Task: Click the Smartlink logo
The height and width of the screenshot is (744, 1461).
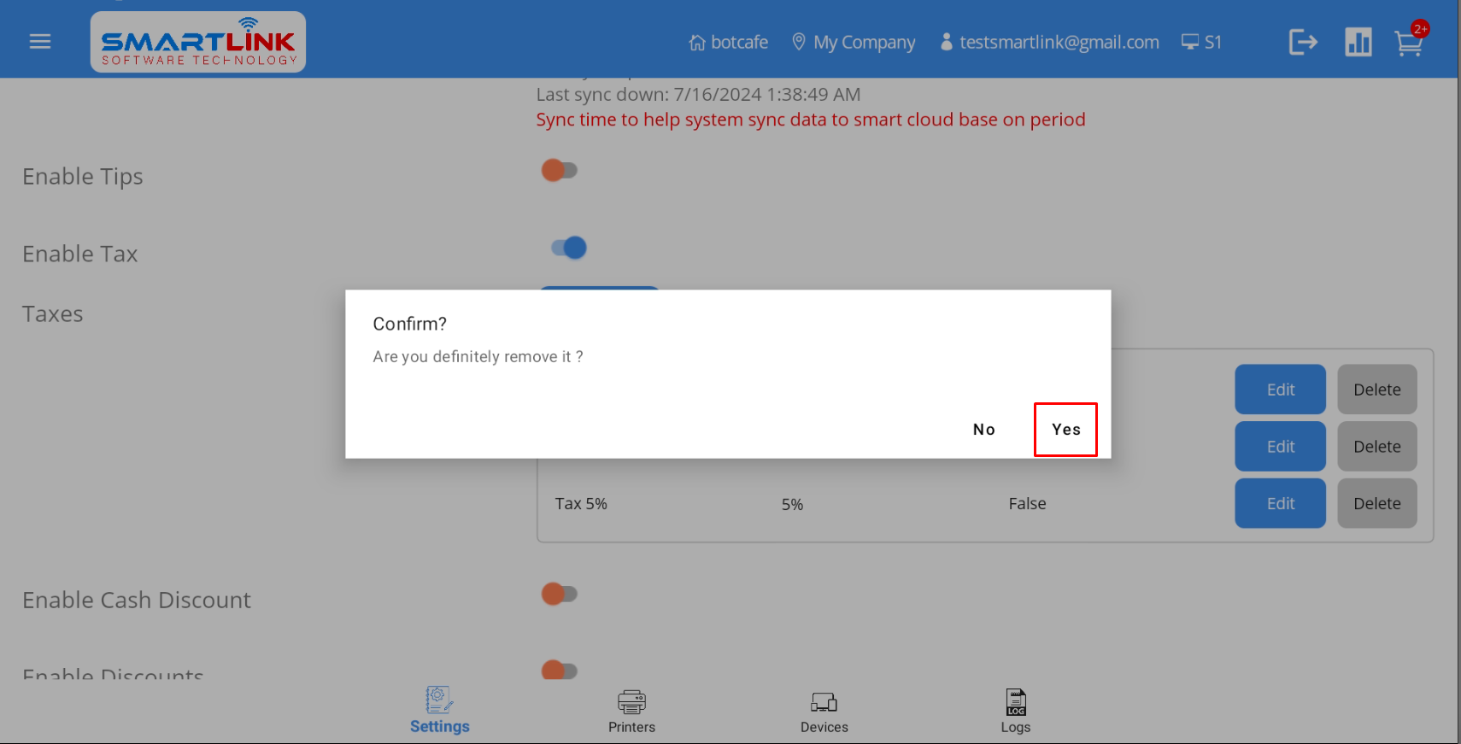Action: click(198, 42)
